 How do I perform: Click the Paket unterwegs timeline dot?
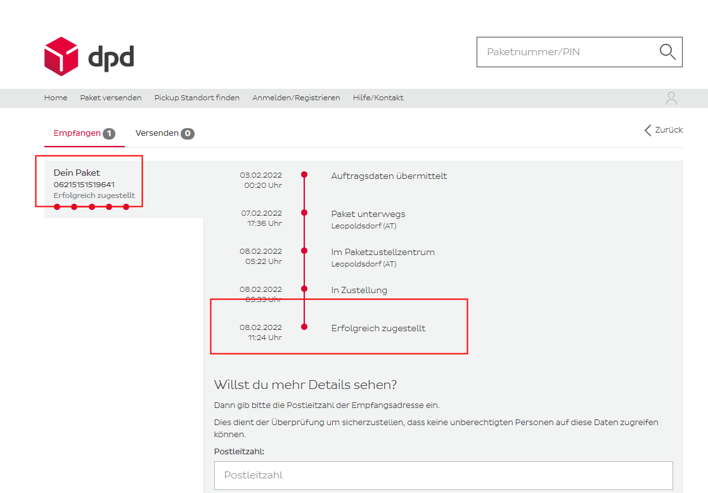point(304,213)
